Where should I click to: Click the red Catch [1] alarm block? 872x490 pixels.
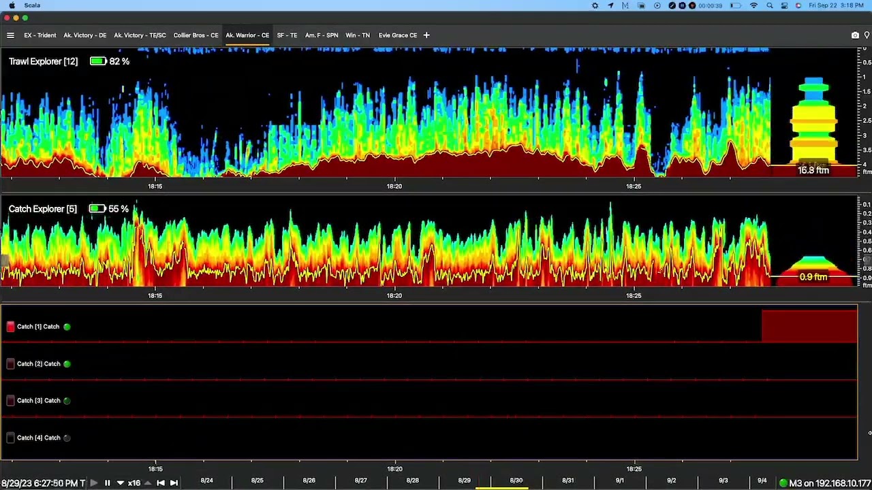coord(809,325)
